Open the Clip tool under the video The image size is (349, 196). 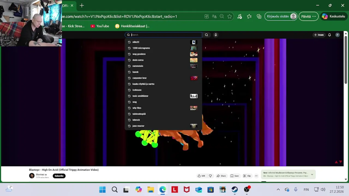(247, 176)
